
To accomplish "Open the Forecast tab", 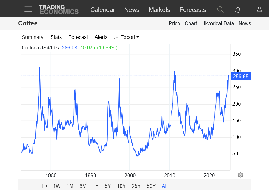I will (x=78, y=37).
